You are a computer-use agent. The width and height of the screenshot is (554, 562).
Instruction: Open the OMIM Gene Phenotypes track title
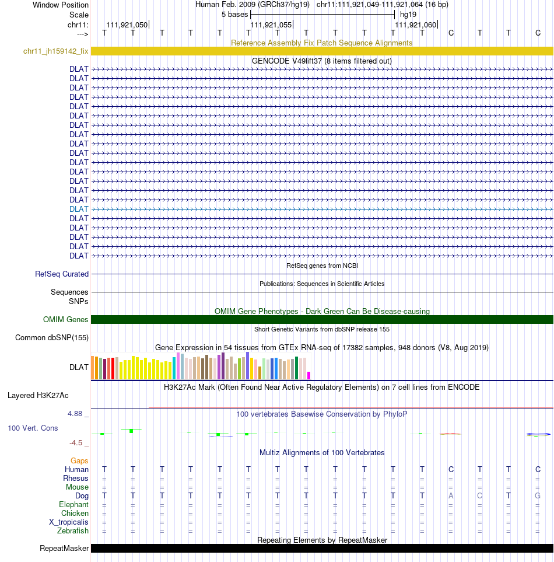pyautogui.click(x=322, y=311)
